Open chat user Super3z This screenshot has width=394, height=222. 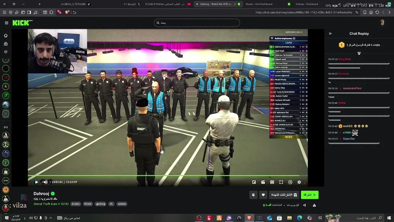[x=349, y=139]
